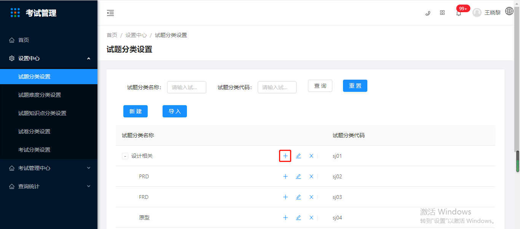
Task: Click the gear icon beside 设置中心
Action: point(12,58)
